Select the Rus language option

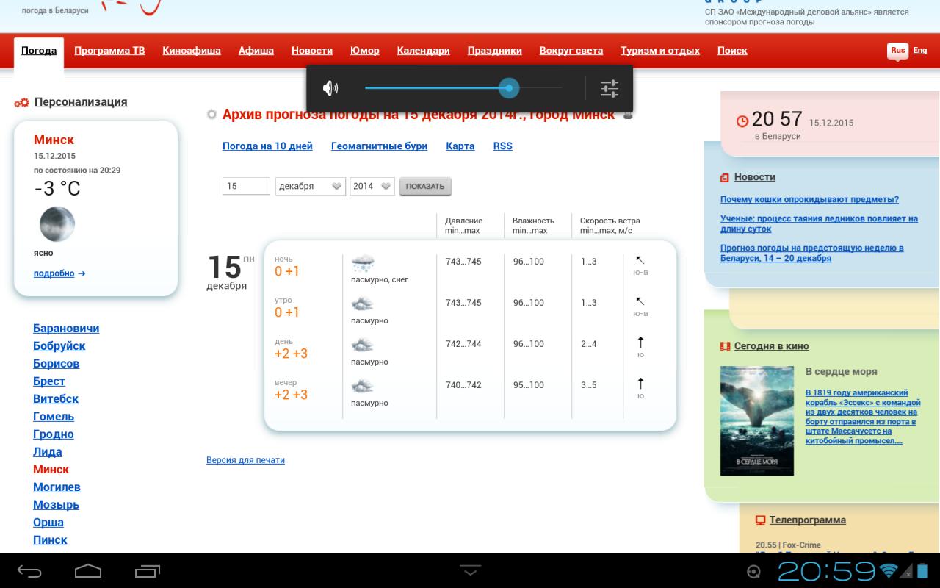pyautogui.click(x=897, y=51)
